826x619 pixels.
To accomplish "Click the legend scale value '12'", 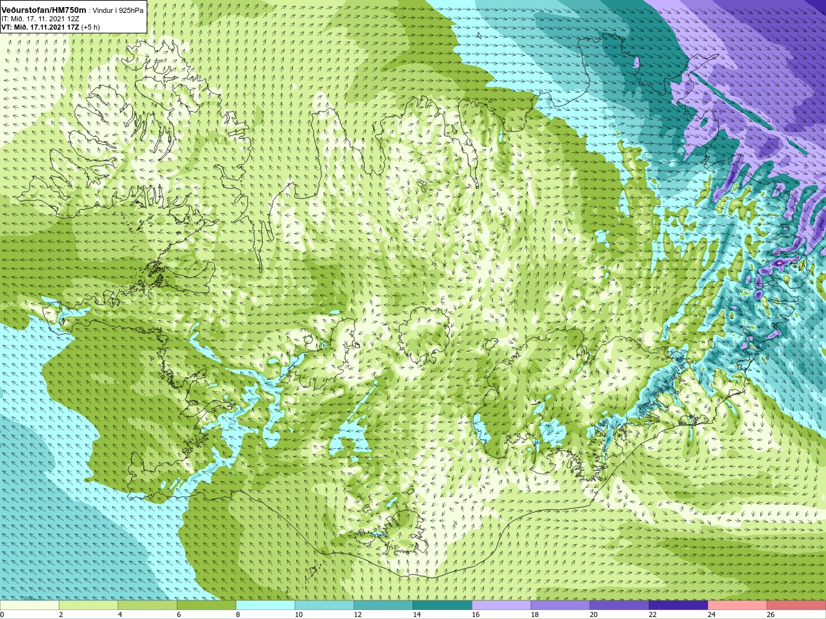I will tap(358, 614).
